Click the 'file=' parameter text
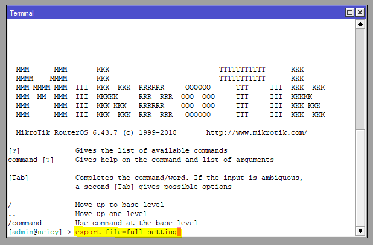373x245 pixels. pos(116,232)
